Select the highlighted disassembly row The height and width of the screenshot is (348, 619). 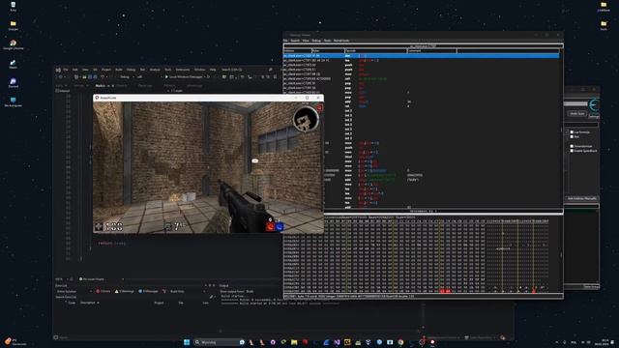[422, 56]
